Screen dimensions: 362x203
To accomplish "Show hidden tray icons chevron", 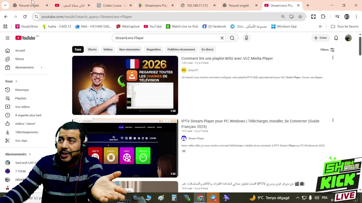I will pyautogui.click(x=298, y=198).
